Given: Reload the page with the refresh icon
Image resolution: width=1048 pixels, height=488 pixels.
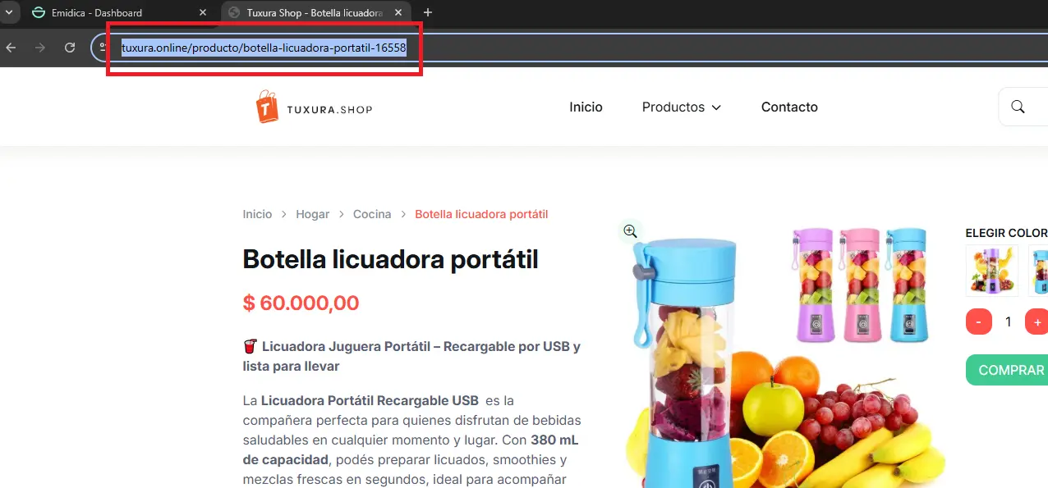Looking at the screenshot, I should point(70,48).
